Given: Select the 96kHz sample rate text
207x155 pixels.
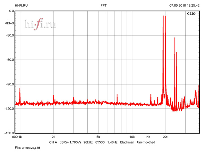Looking at the screenshot, I should tap(89, 142).
